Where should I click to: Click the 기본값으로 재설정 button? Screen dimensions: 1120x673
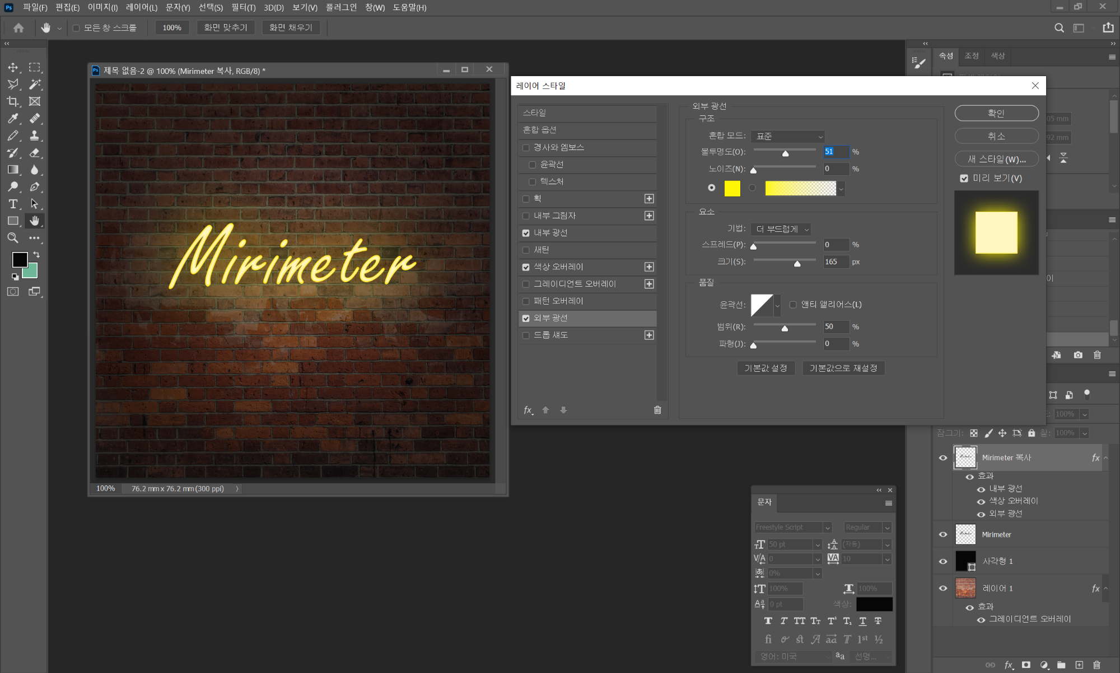click(843, 368)
